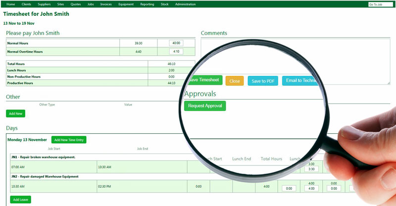Screen dimensions: 396x206
Task: Open the Jobs menu
Action: click(91, 4)
